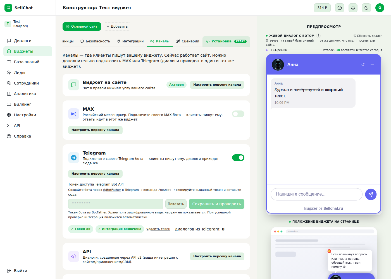Click the удалить токен link

pos(158,229)
